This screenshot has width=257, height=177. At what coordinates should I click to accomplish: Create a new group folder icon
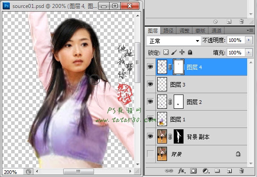pos(217,171)
